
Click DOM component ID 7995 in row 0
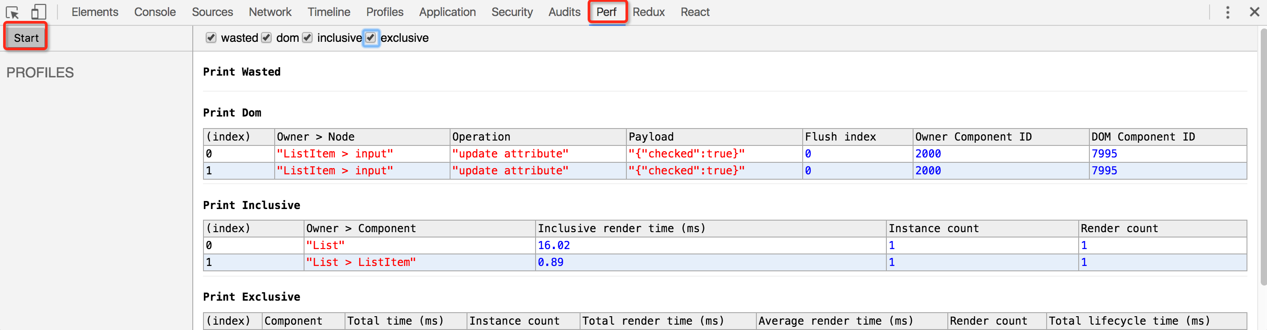pos(1104,154)
